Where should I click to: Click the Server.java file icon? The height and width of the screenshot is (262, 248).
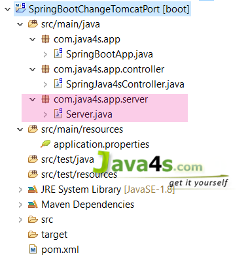[x=58, y=114]
